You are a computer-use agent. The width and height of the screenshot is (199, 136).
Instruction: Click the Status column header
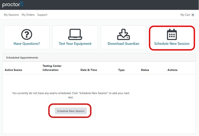[145, 70]
